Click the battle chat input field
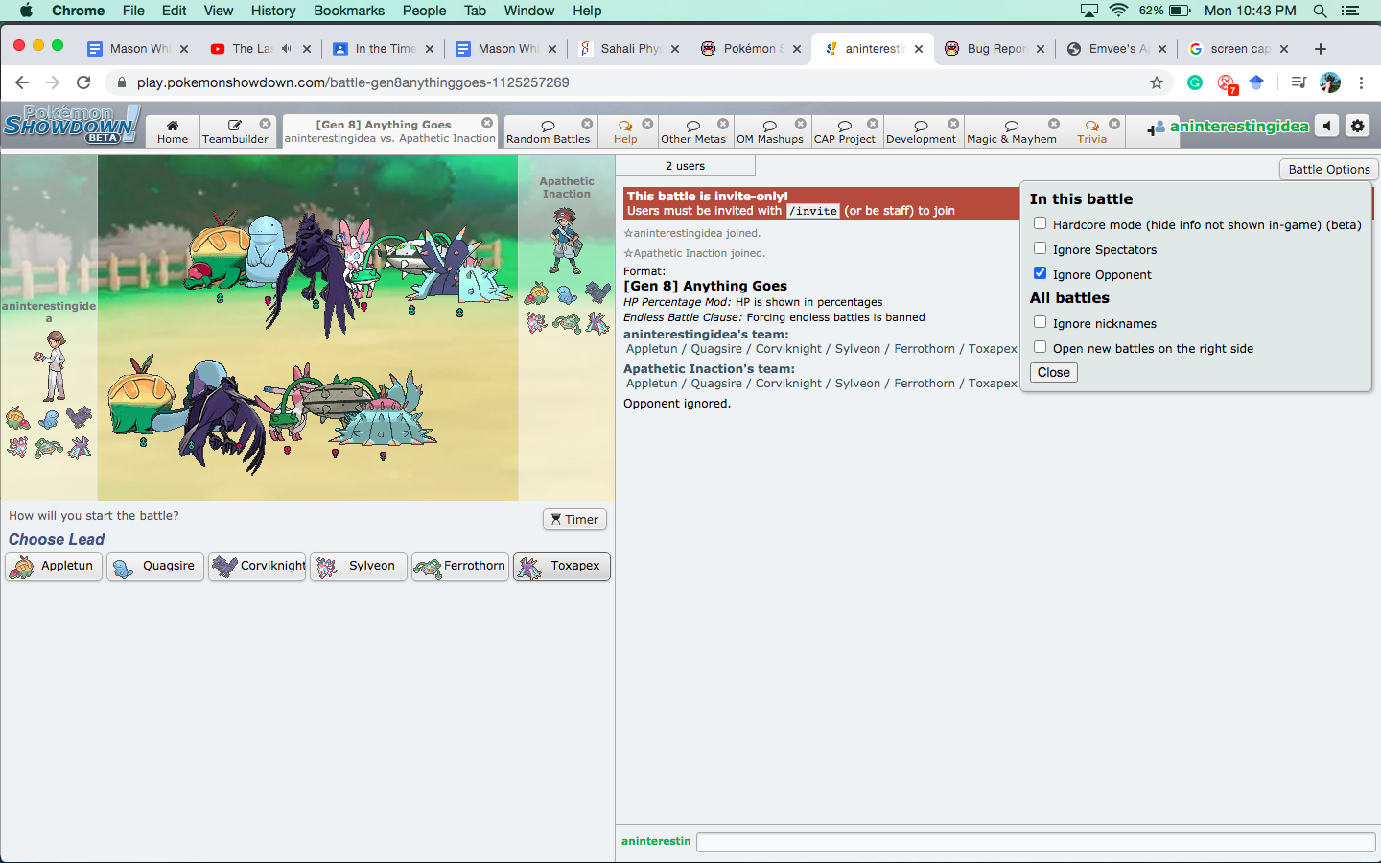This screenshot has height=863, width=1381. pyautogui.click(x=1036, y=842)
